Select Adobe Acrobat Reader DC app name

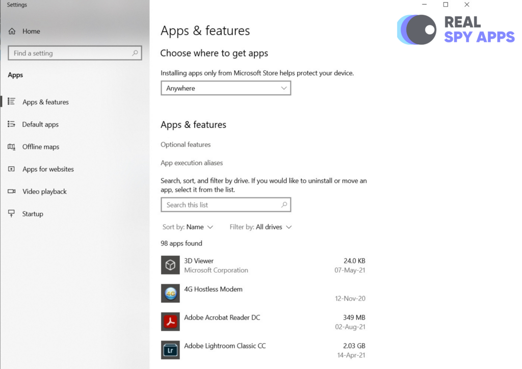tap(222, 318)
